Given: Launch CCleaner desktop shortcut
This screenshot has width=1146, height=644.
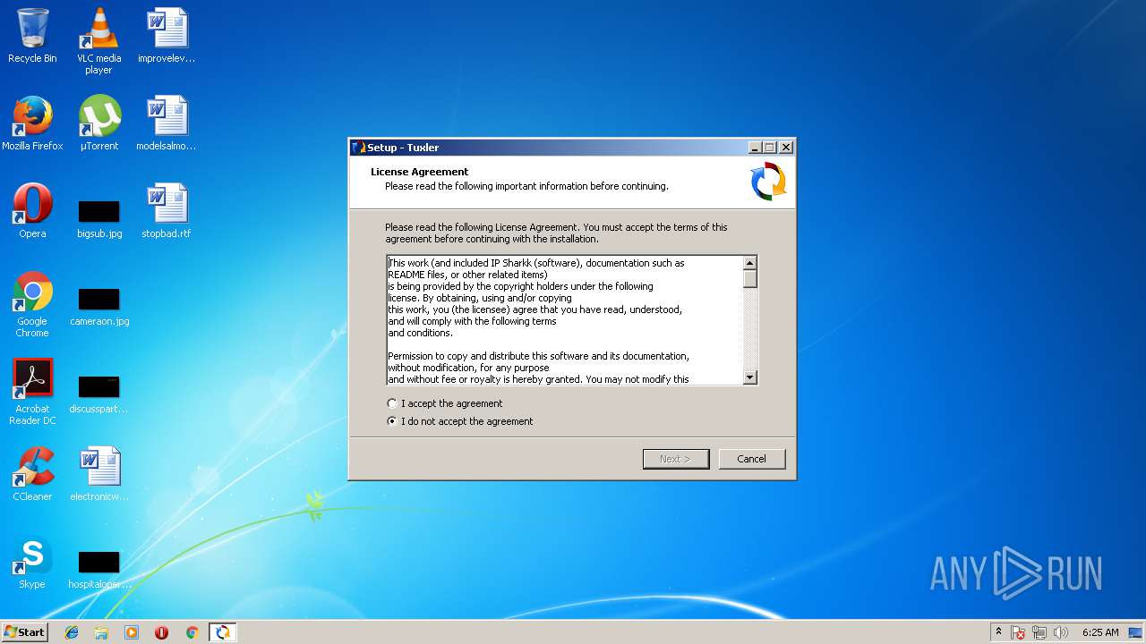Looking at the screenshot, I should pyautogui.click(x=32, y=474).
